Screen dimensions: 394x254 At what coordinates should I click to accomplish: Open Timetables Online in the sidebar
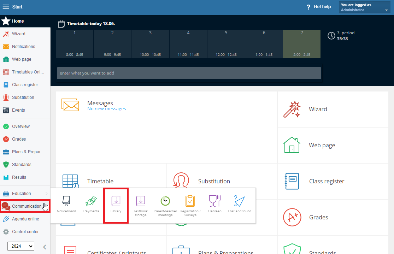point(25,72)
